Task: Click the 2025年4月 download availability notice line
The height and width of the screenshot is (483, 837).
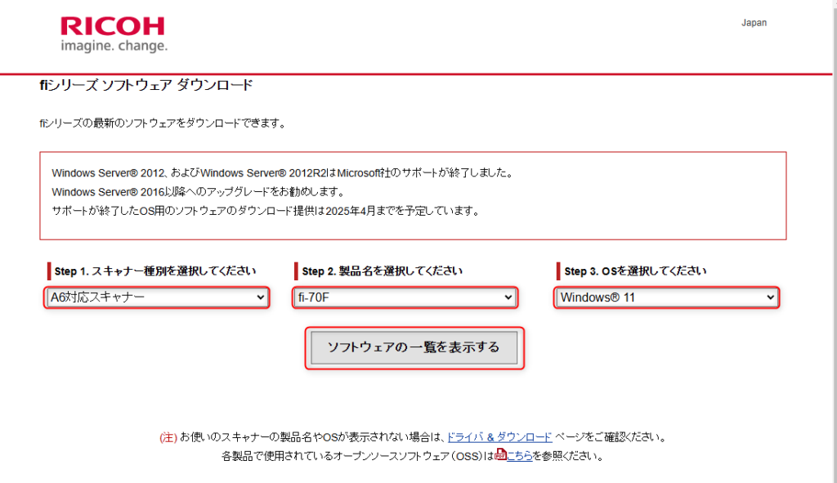Action: [x=266, y=211]
